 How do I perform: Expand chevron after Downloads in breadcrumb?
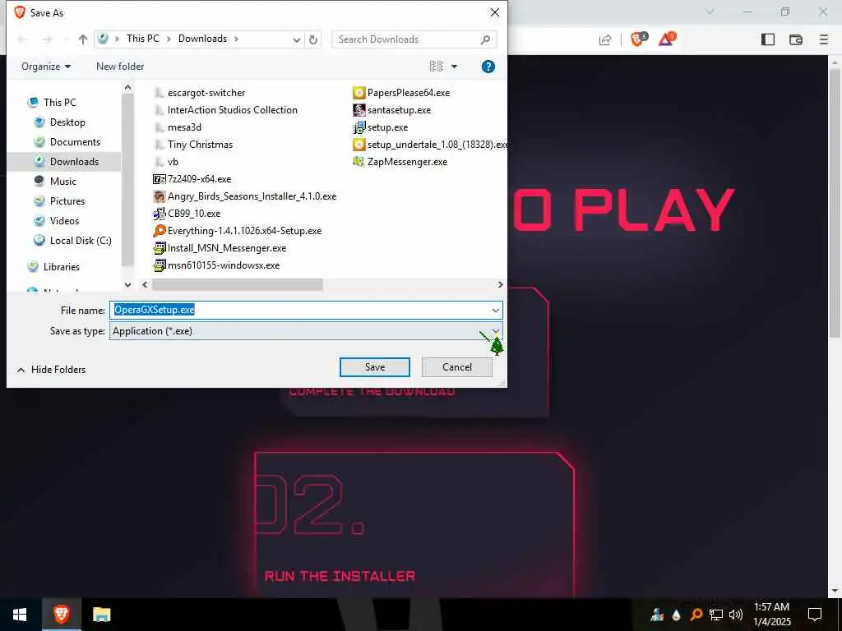click(x=236, y=39)
